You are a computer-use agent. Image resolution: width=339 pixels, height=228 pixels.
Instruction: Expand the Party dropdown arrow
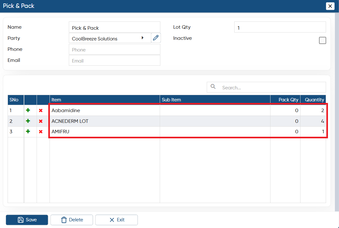click(142, 38)
